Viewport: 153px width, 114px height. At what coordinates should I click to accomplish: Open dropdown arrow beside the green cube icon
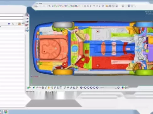31,88
